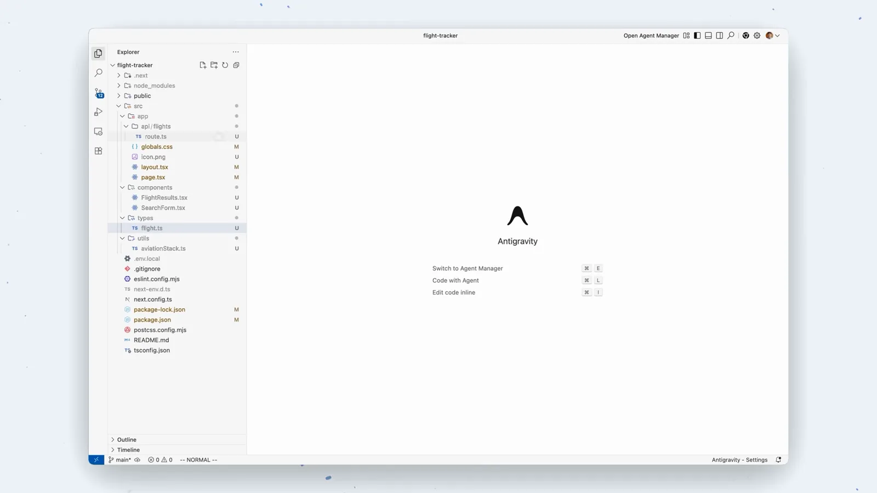The height and width of the screenshot is (493, 877).
Task: Open .gitignore file
Action: [177, 269]
